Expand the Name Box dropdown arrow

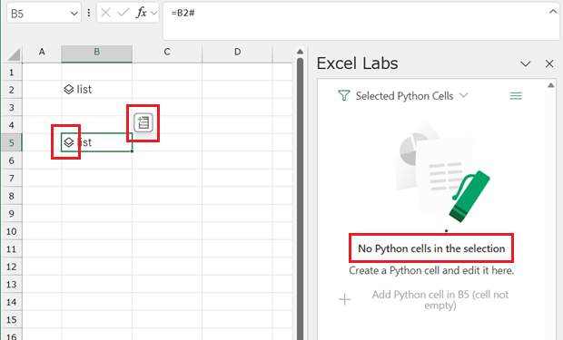(74, 14)
